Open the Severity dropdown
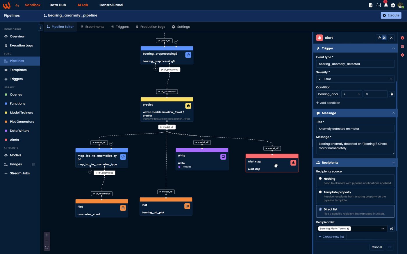This screenshot has height=254, width=407. click(x=355, y=79)
